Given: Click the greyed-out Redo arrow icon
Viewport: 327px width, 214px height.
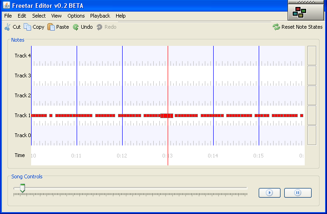Looking at the screenshot, I should 99,27.
